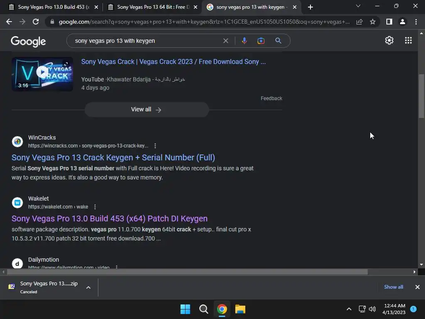The image size is (425, 319).
Task: Share this page icon in address bar
Action: click(x=359, y=22)
